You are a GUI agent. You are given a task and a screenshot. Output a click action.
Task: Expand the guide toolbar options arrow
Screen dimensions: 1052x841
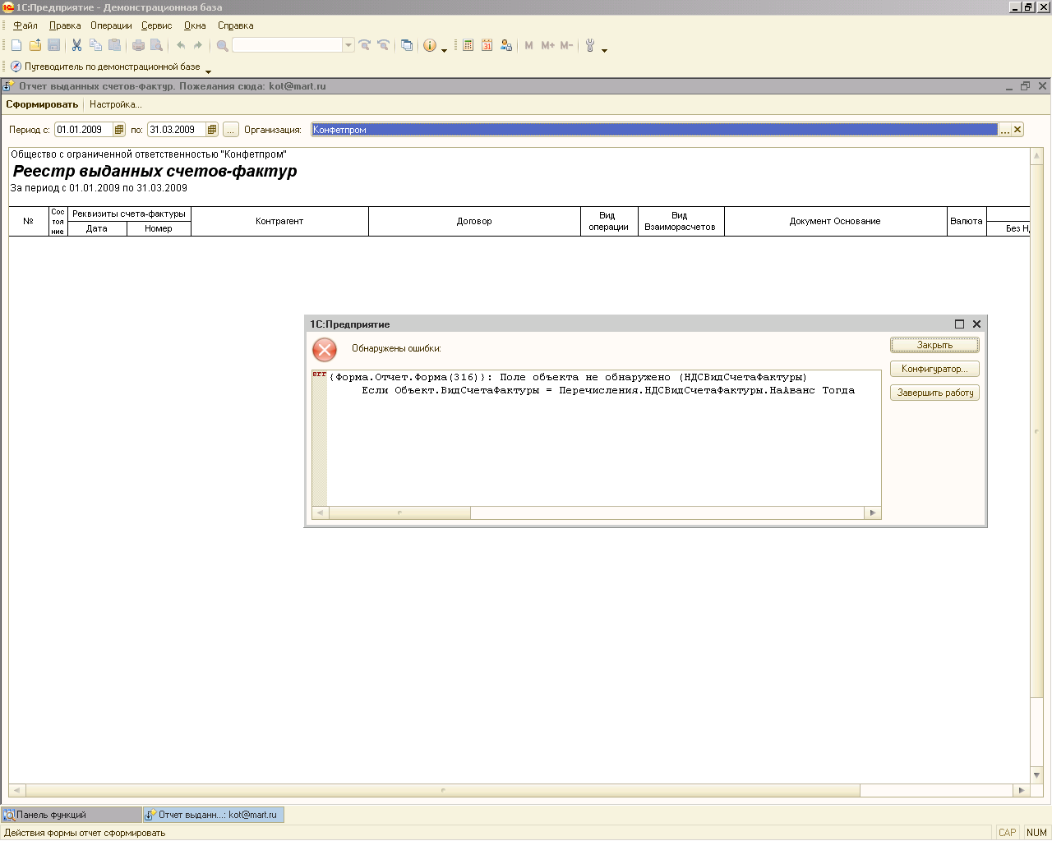pos(208,71)
